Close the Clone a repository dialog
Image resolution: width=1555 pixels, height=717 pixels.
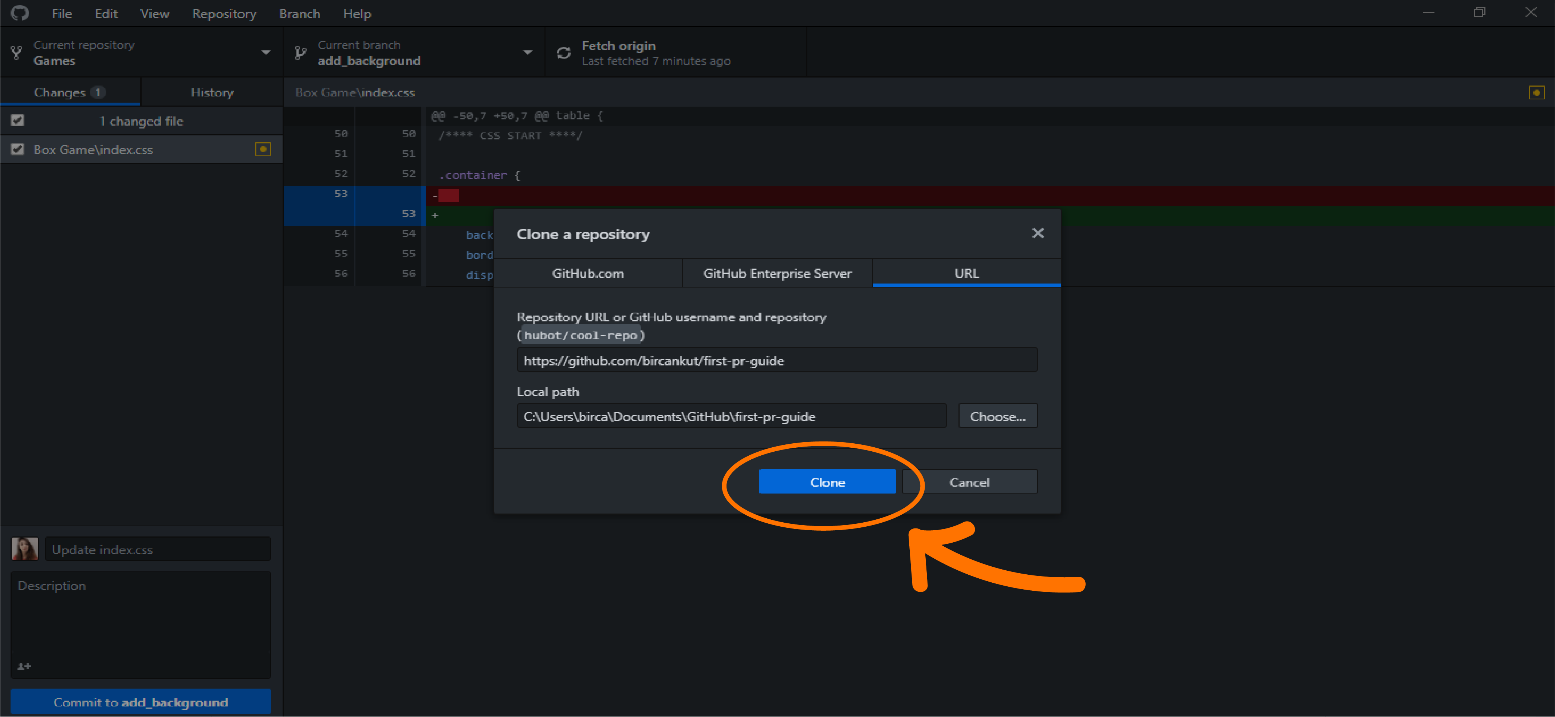pyautogui.click(x=1038, y=233)
